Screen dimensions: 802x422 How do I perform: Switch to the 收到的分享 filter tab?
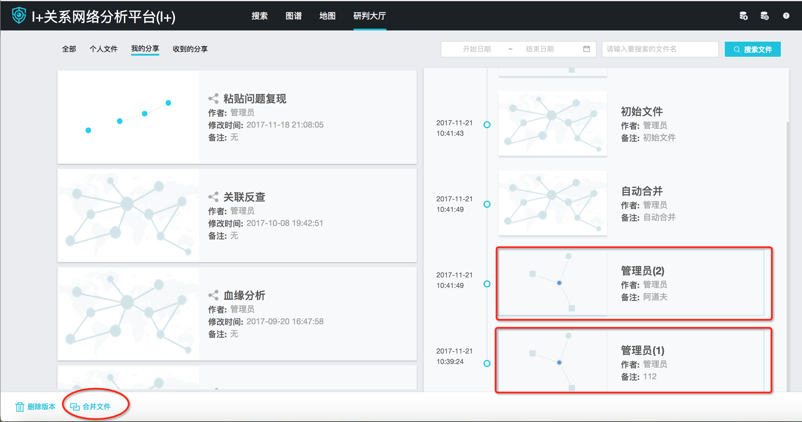(x=190, y=49)
